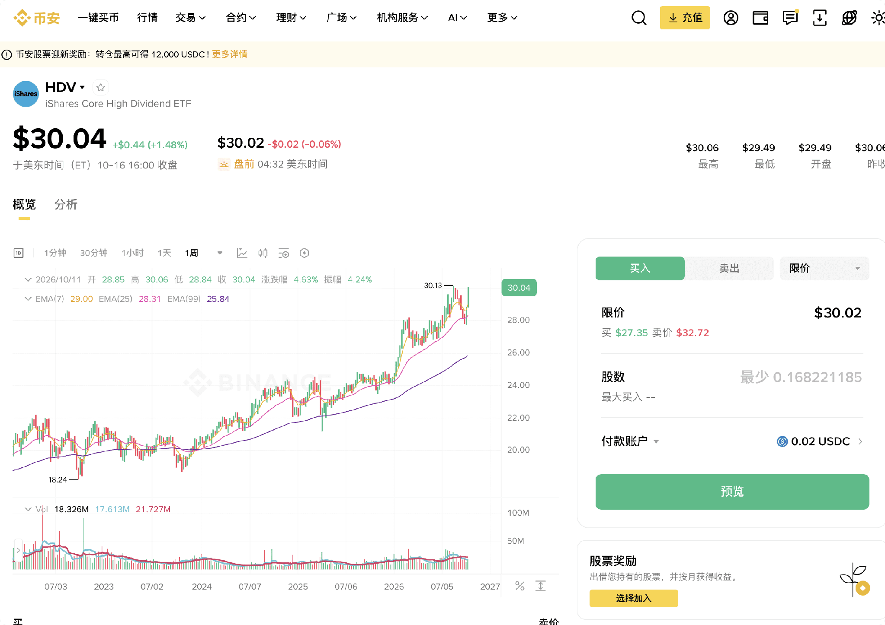The height and width of the screenshot is (625, 885).
Task: Open the user profile icon
Action: click(731, 18)
